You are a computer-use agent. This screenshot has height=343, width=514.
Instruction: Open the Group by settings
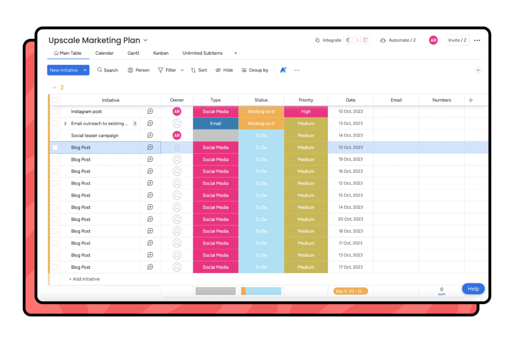coord(255,70)
